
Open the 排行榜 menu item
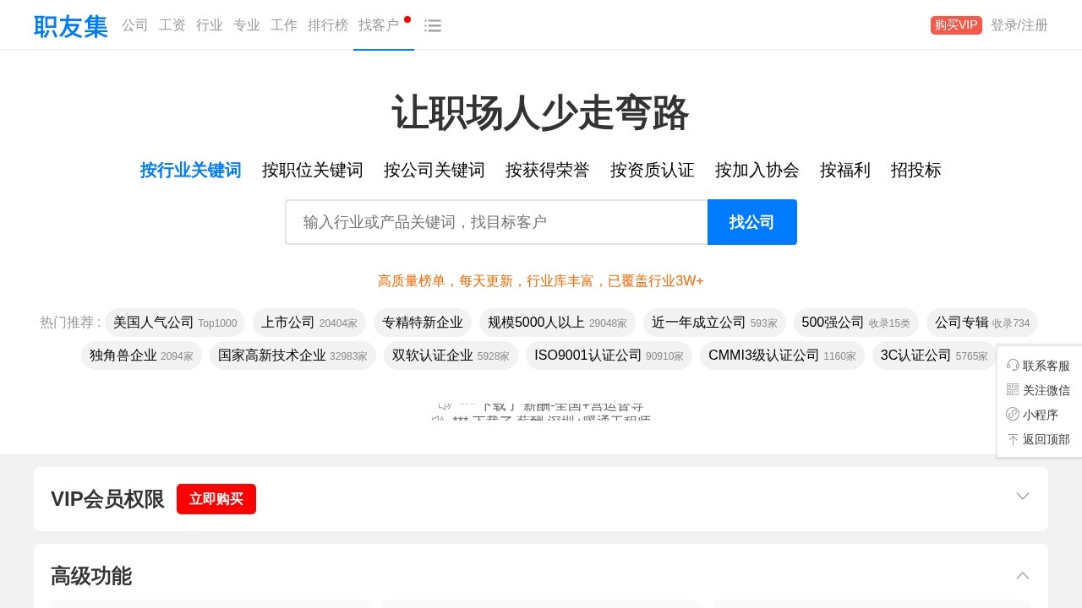pyautogui.click(x=328, y=25)
